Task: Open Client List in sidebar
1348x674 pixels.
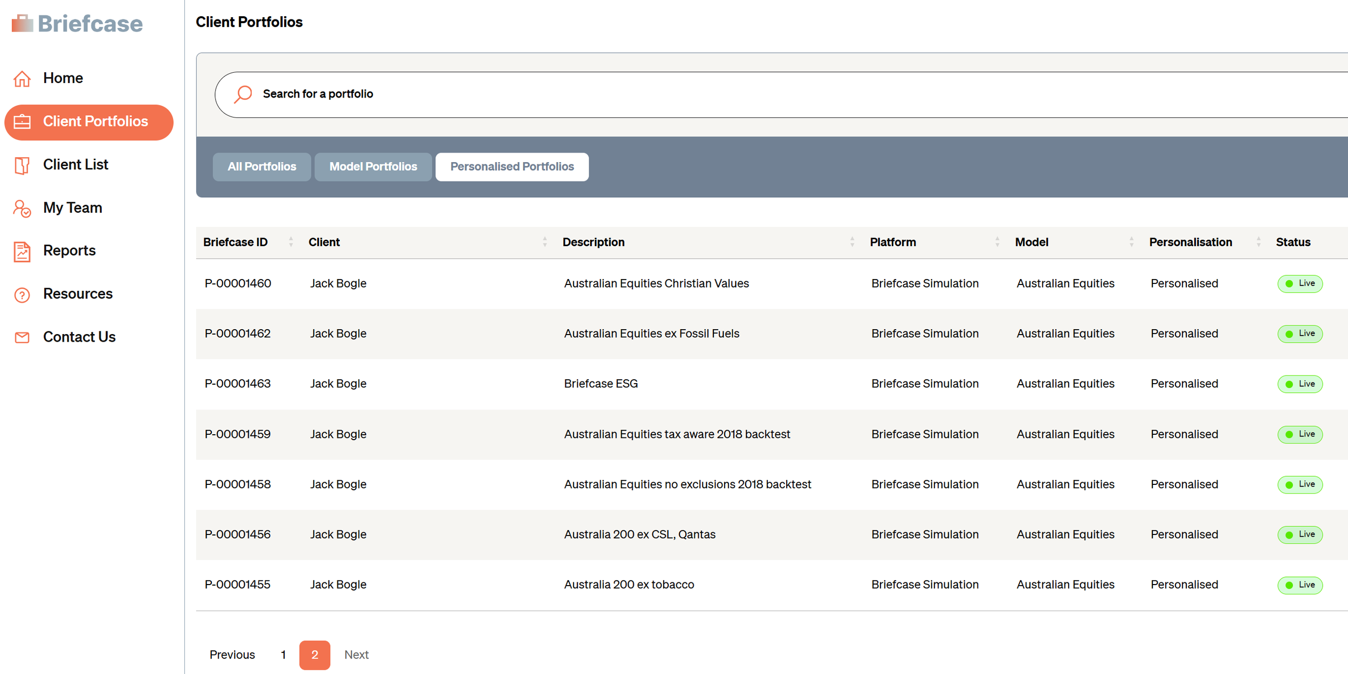Action: click(75, 164)
